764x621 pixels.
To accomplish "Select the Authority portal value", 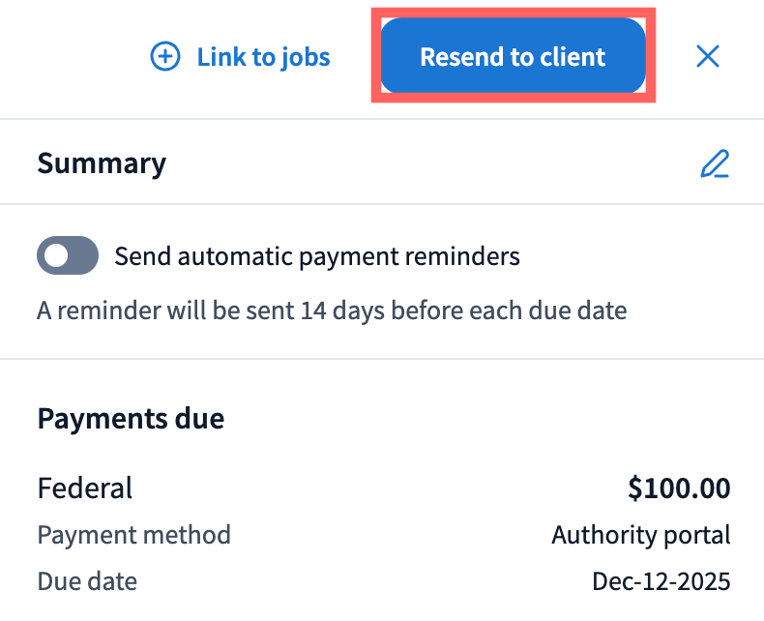I will [x=641, y=534].
